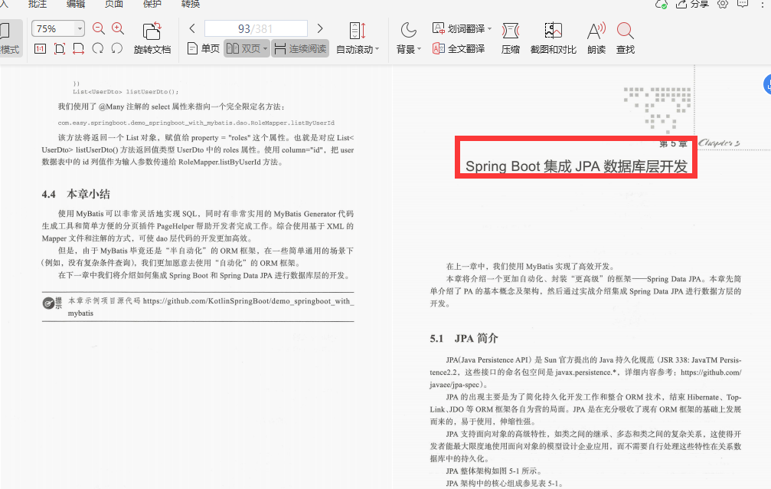Image resolution: width=771 pixels, height=489 pixels.
Task: Click the 分享 share button
Action: tap(692, 4)
